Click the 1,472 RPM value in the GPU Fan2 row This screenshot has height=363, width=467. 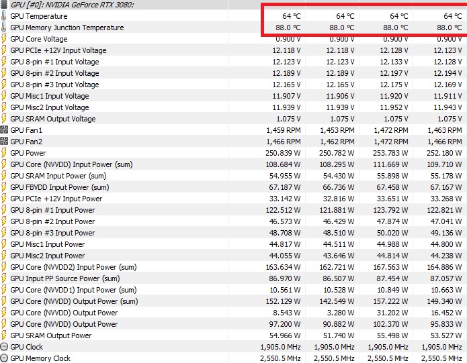391,142
